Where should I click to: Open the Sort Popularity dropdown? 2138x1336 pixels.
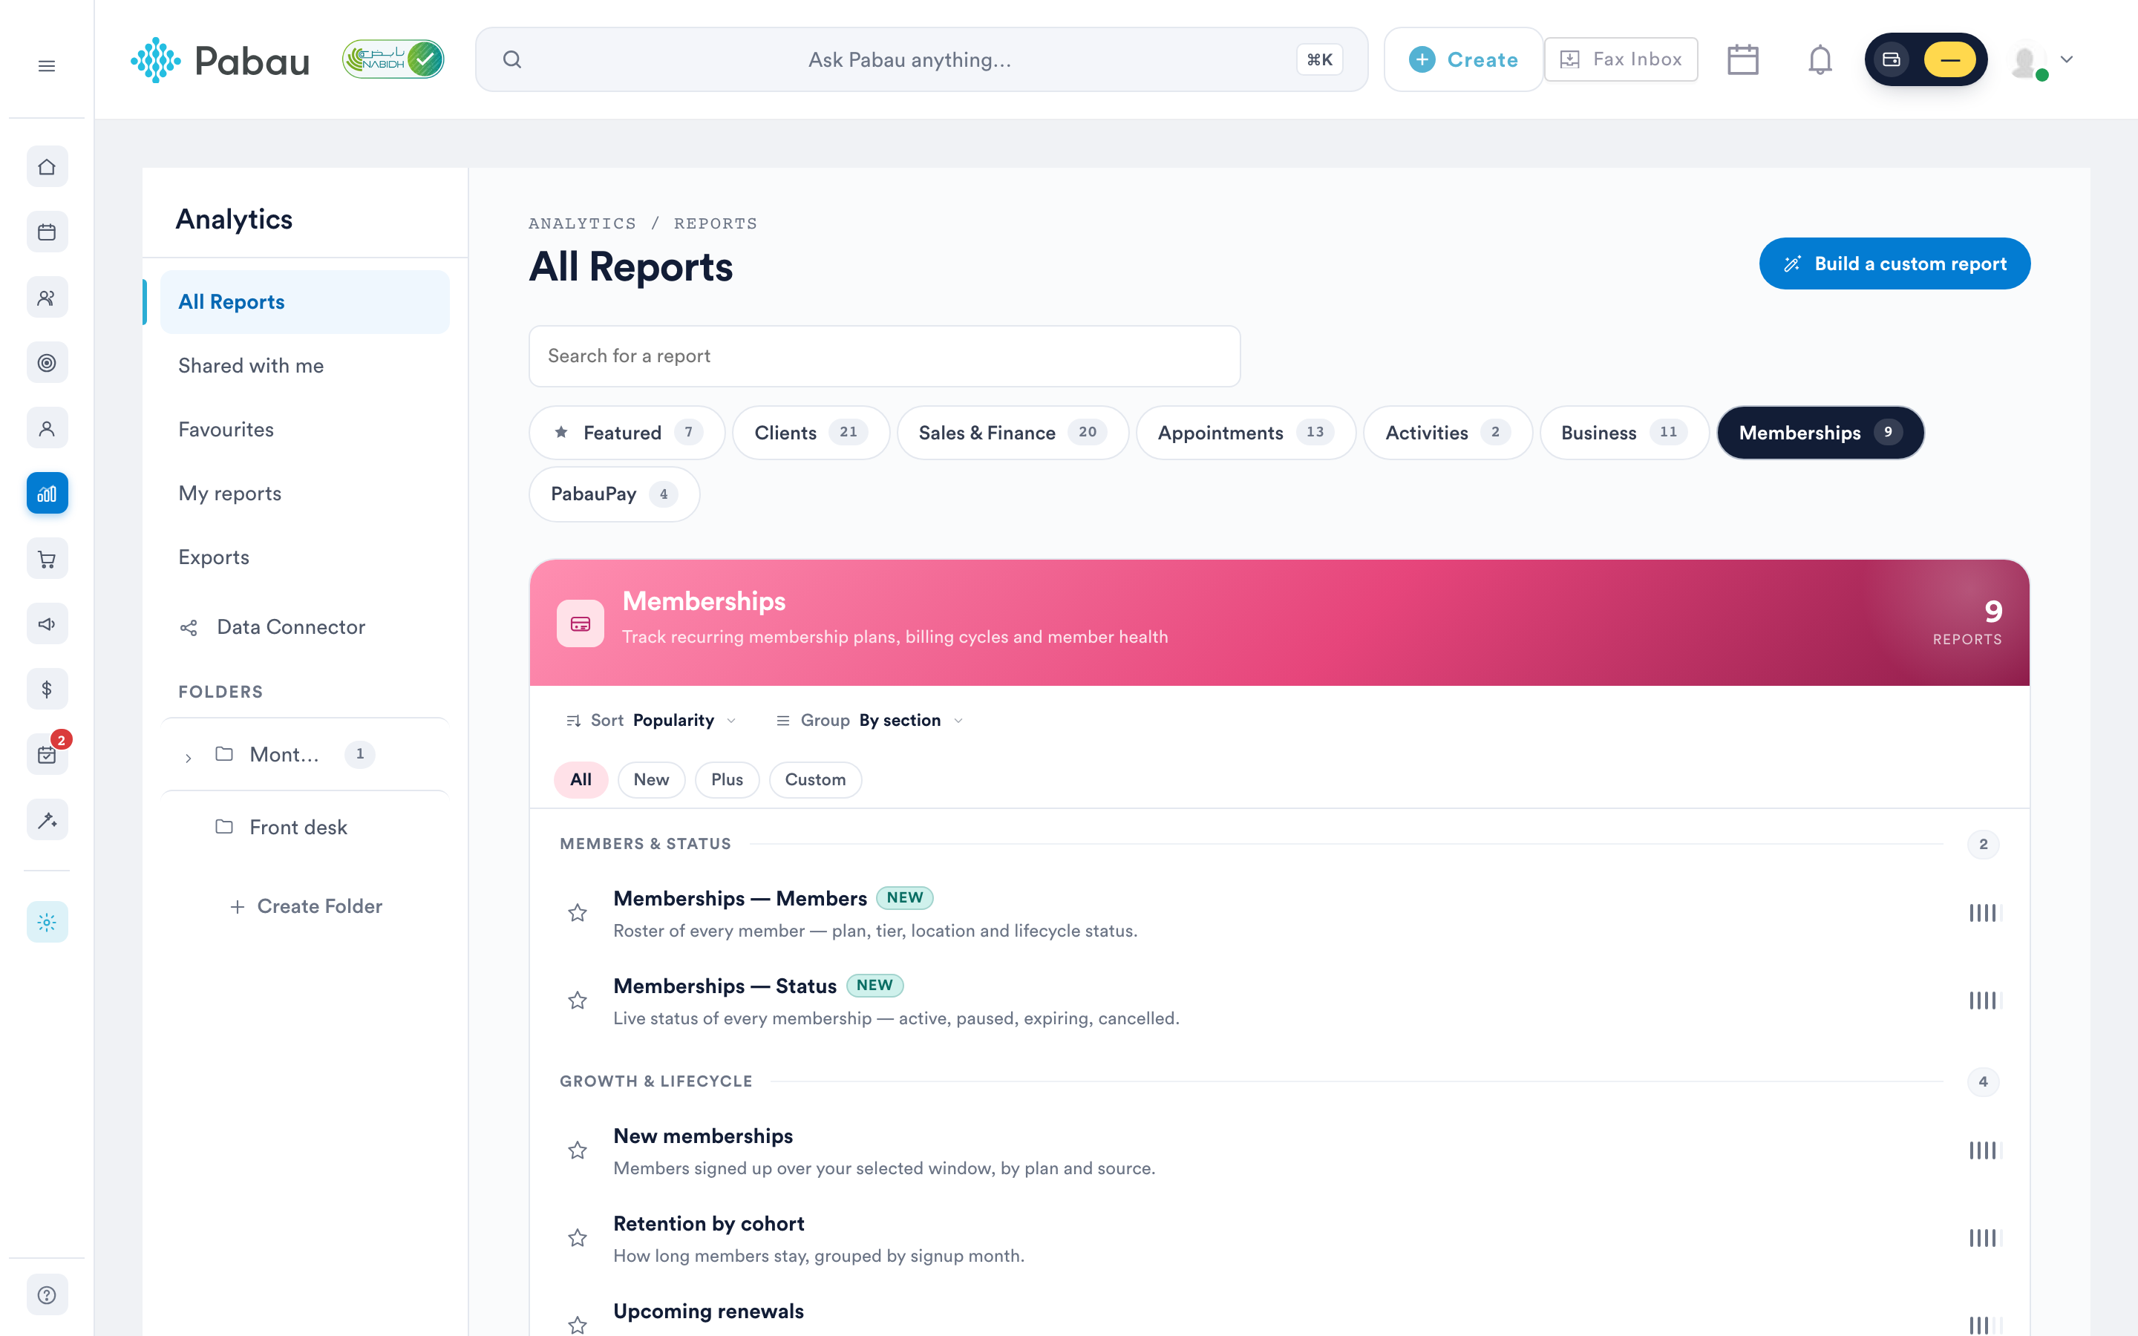(651, 720)
